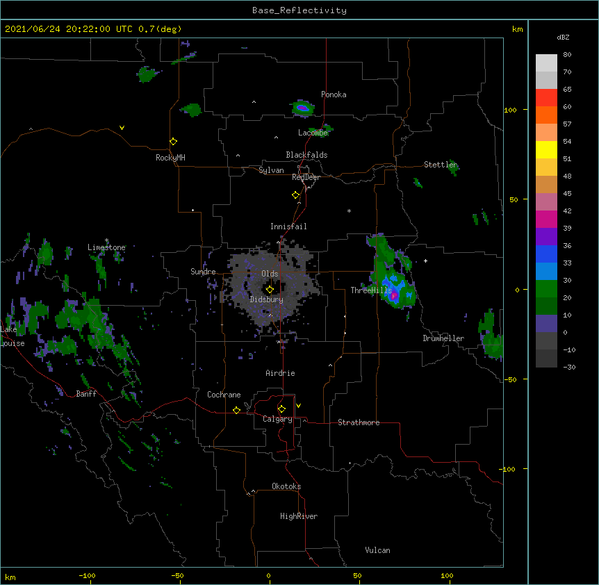Click the Banff label
Image resolution: width=599 pixels, height=585 pixels.
[86, 394]
